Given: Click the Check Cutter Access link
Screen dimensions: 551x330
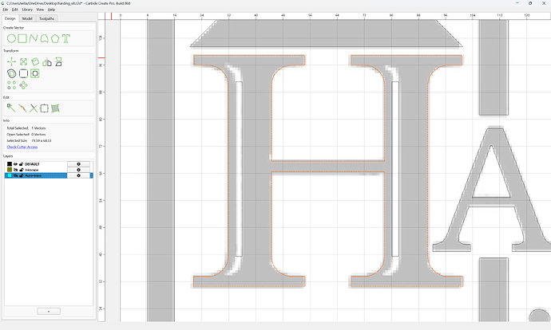Looking at the screenshot, I should [22, 147].
